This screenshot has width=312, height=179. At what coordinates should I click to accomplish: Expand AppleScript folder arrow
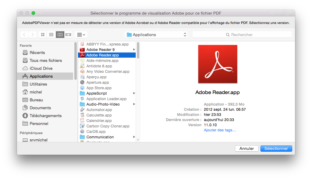click(x=134, y=93)
